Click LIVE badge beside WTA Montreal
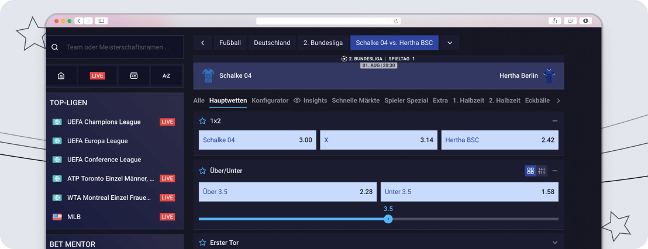648x249 pixels. 167,198
